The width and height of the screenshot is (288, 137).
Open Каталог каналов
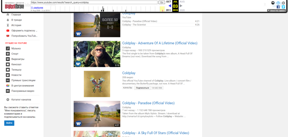pyautogui.click(x=21, y=100)
